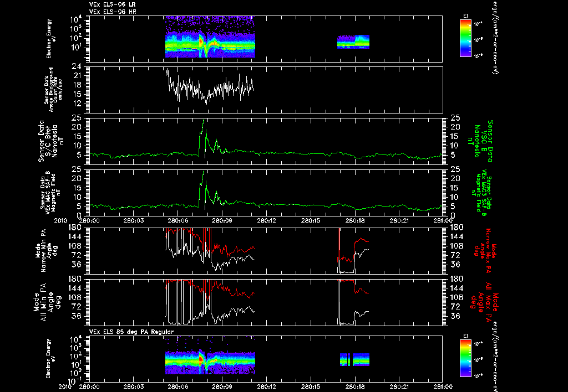Click the white count rate trace
Image resolution: width=568 pixels, height=392 pixels.
pyautogui.click(x=210, y=87)
